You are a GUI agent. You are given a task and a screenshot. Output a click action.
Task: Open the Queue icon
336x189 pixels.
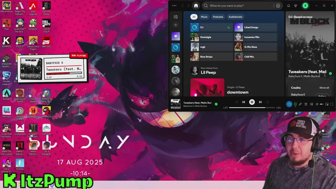[306, 104]
